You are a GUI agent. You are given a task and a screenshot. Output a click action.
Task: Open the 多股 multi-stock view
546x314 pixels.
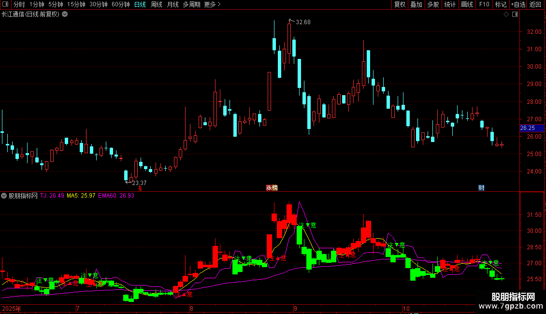click(433, 4)
